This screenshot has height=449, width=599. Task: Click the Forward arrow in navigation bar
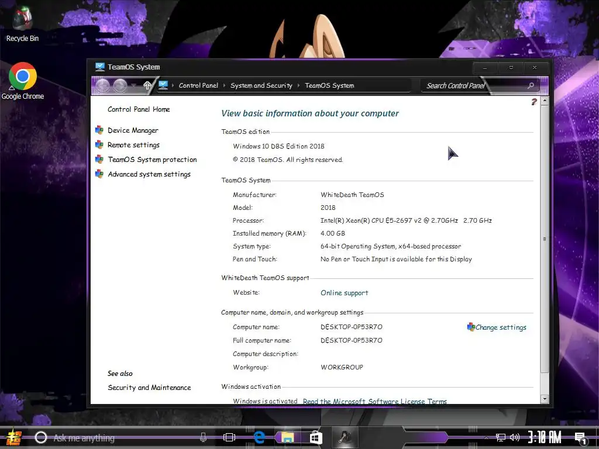pyautogui.click(x=120, y=85)
